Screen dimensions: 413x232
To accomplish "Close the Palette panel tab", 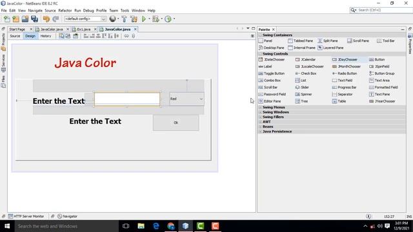I will 274,30.
